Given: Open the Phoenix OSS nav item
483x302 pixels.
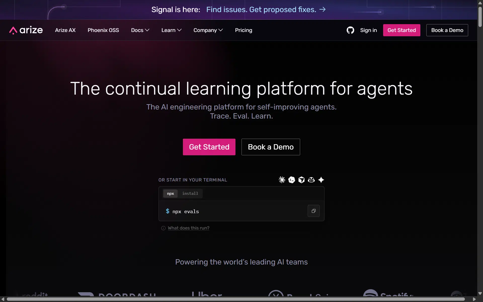Looking at the screenshot, I should coord(103,30).
